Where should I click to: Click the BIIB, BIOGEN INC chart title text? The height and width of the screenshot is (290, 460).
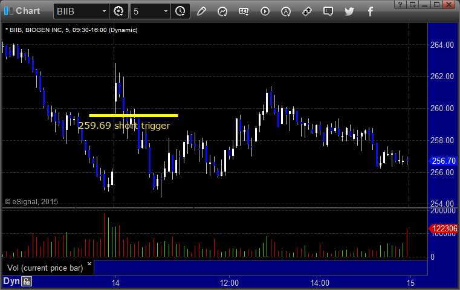71,30
